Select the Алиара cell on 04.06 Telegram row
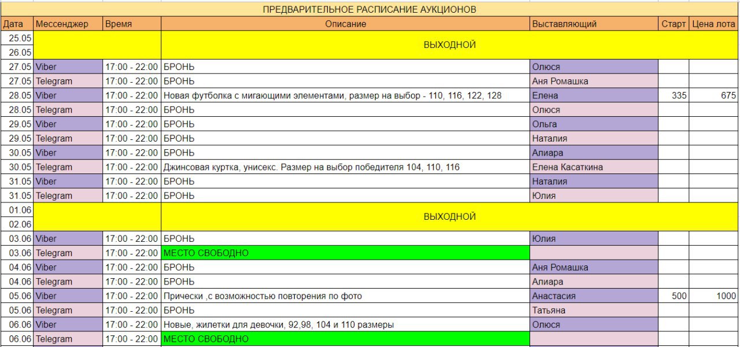This screenshot has width=740, height=347. (594, 282)
